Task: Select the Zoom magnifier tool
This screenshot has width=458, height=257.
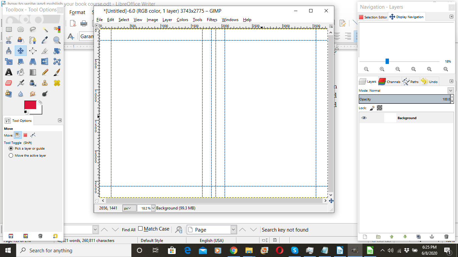Action: [57, 40]
